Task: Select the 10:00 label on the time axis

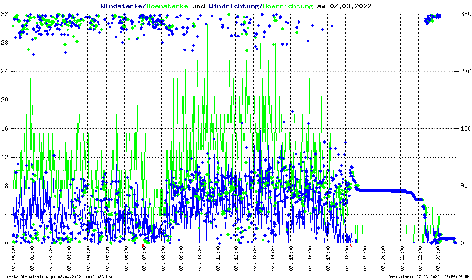Action: click(199, 259)
